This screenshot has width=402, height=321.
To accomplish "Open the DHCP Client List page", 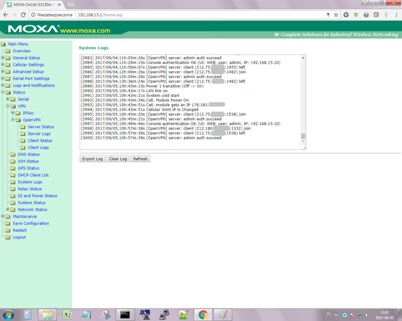I will point(33,175).
